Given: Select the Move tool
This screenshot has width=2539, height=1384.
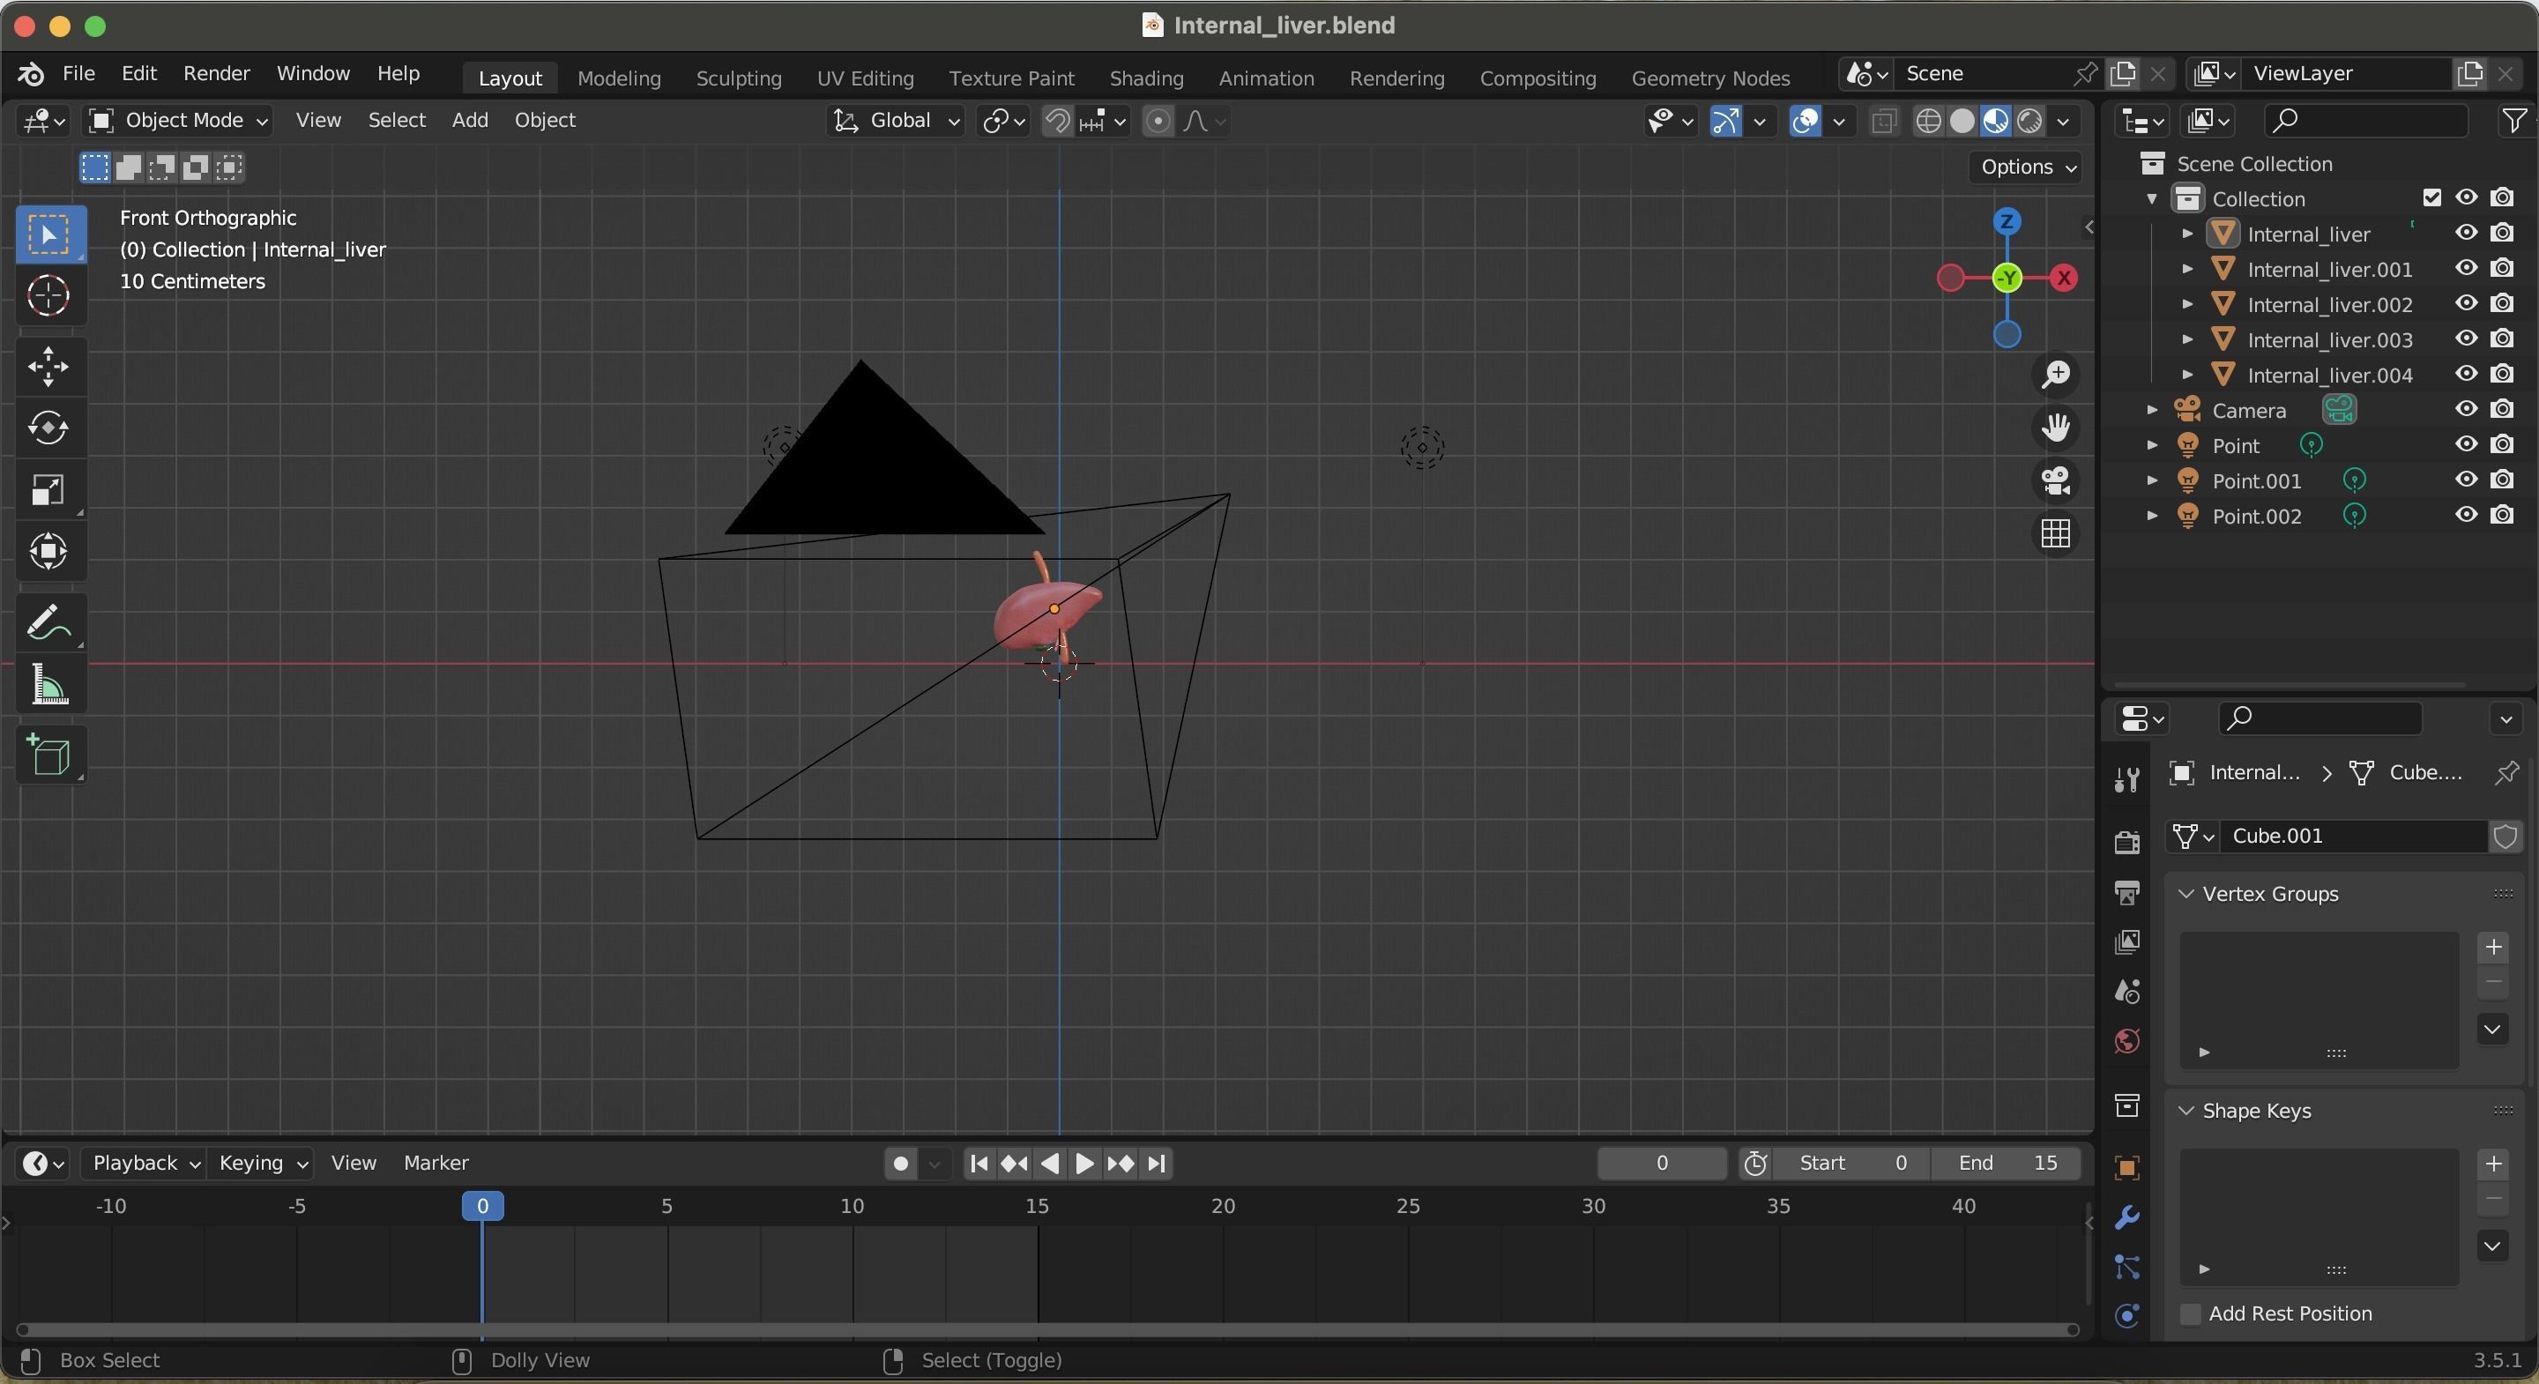Looking at the screenshot, I should (x=48, y=367).
